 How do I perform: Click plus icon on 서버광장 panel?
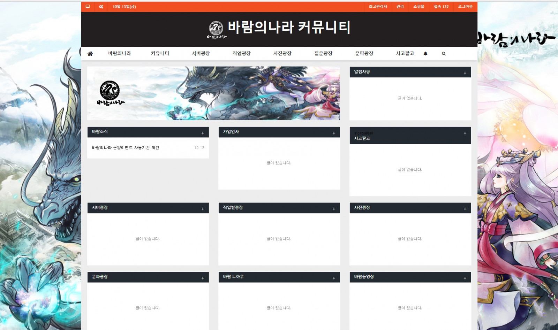click(x=203, y=209)
